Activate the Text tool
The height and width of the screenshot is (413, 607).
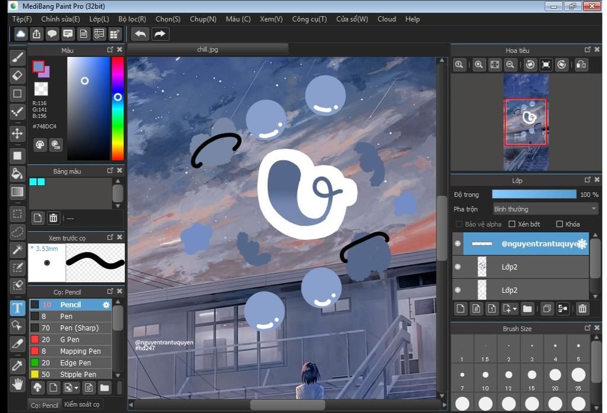(17, 308)
